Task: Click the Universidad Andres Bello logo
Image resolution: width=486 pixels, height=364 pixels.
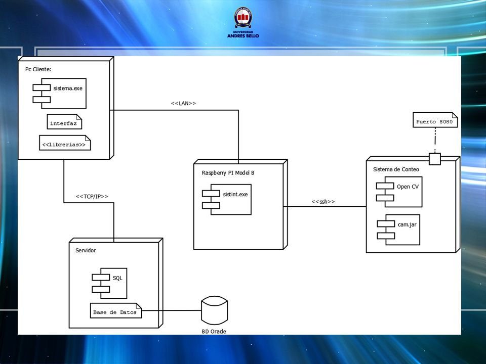Action: tap(243, 22)
